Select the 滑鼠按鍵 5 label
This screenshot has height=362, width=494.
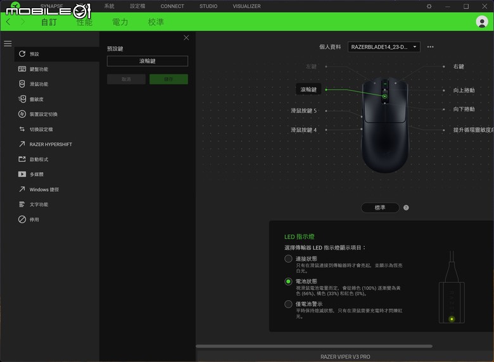coord(303,111)
